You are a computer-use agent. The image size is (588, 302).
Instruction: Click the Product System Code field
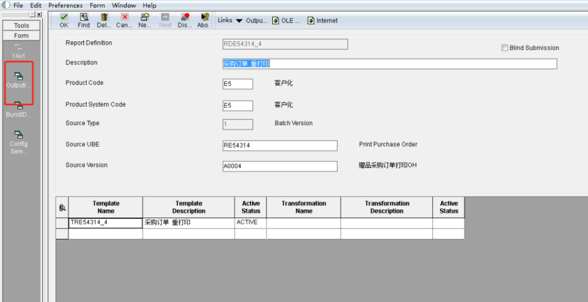[x=238, y=106]
